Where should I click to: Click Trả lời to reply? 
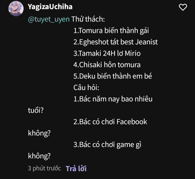76,168
